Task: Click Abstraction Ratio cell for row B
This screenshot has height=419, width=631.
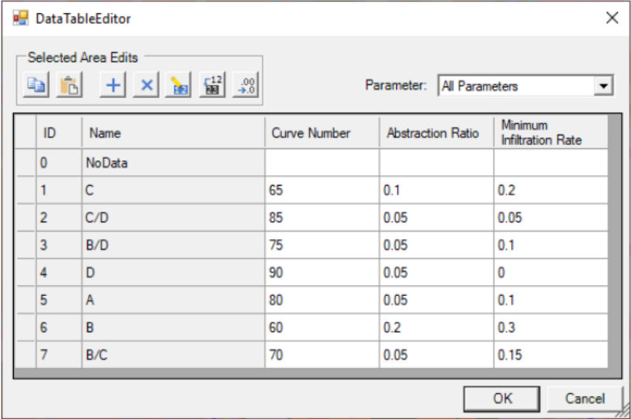Action: coord(436,328)
